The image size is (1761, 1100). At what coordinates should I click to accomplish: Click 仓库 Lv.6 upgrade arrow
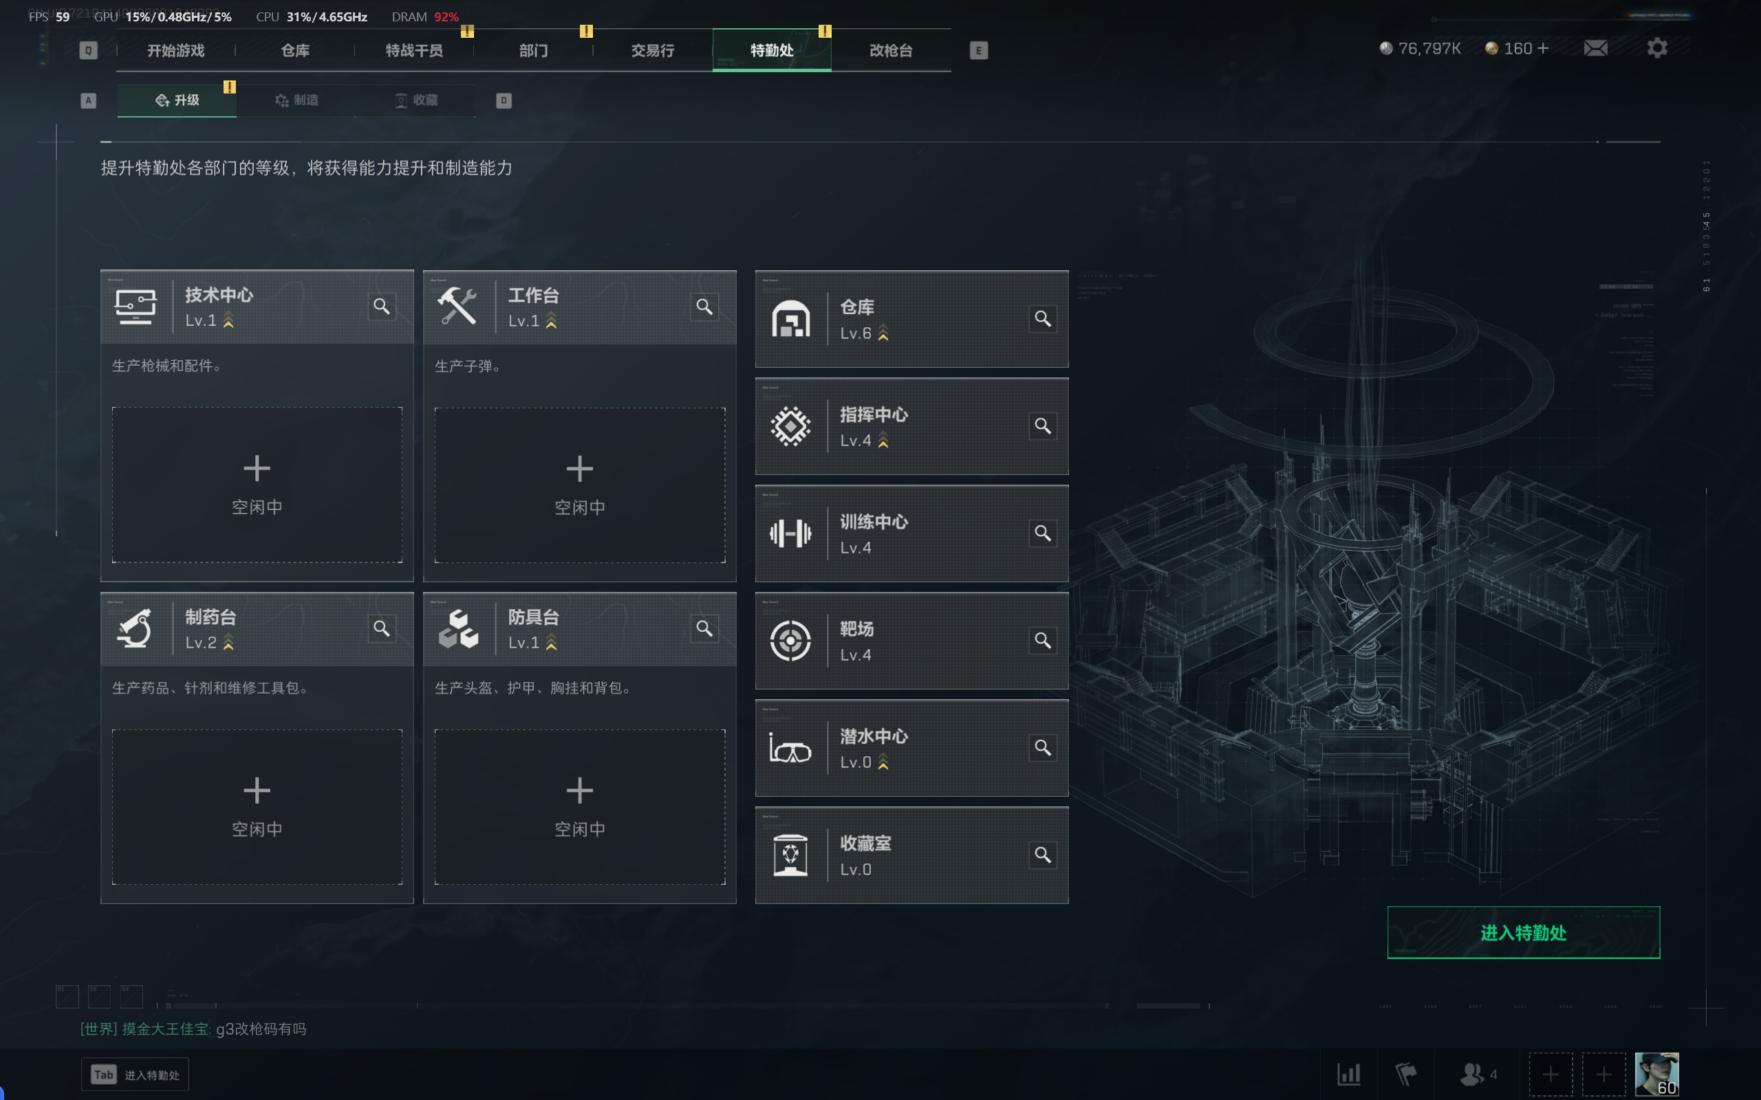click(x=883, y=333)
